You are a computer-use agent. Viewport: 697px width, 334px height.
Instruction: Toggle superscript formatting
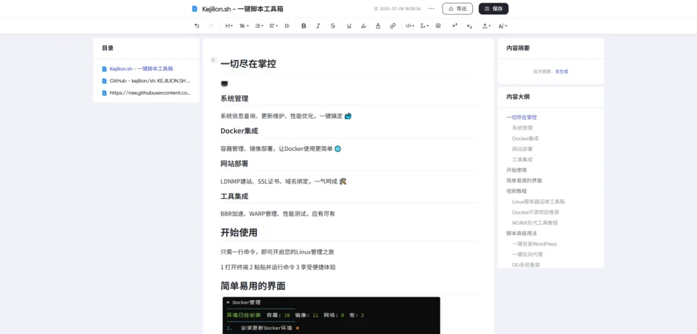coord(455,27)
